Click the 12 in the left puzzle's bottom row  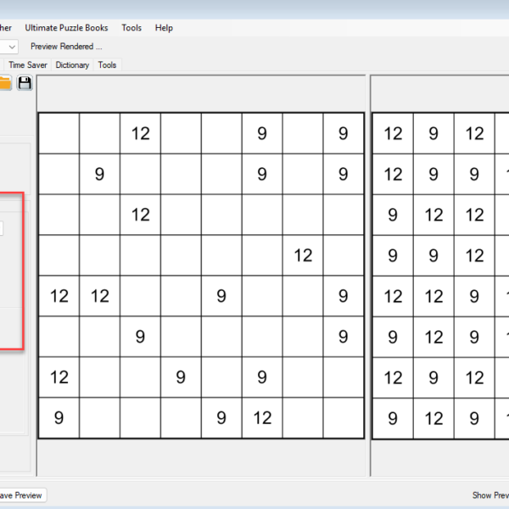pos(262,417)
